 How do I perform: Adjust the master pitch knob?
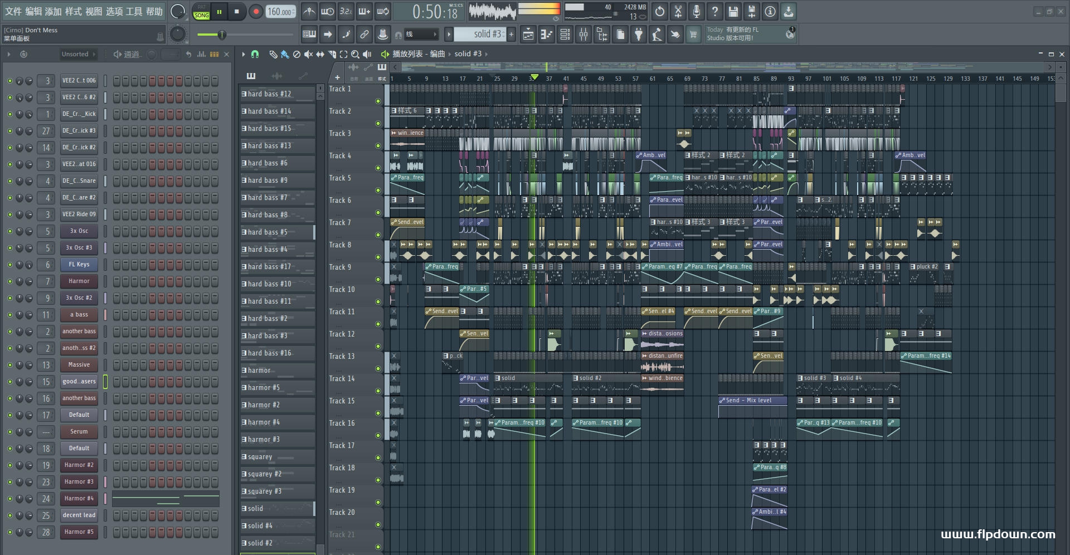(x=178, y=35)
